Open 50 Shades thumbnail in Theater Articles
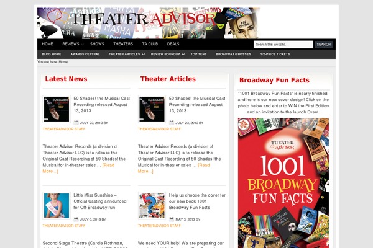Image resolution: width=373 pixels, height=248 pixels. pos(152,109)
